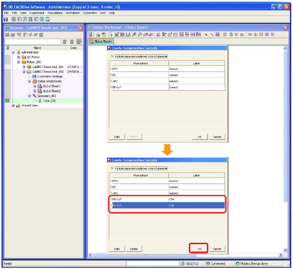Click Add in the upper Compensation Controls dialog
The image size is (292, 269).
117,137
